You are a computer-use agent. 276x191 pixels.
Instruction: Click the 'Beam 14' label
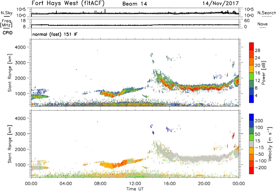[x=135, y=4]
